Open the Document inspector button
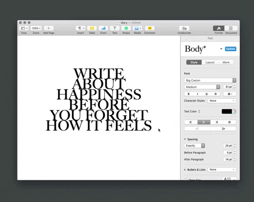This screenshot has width=254, height=202. 231,29
